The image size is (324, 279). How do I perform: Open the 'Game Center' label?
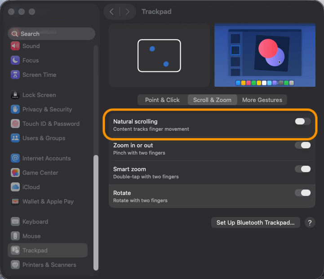(40, 173)
